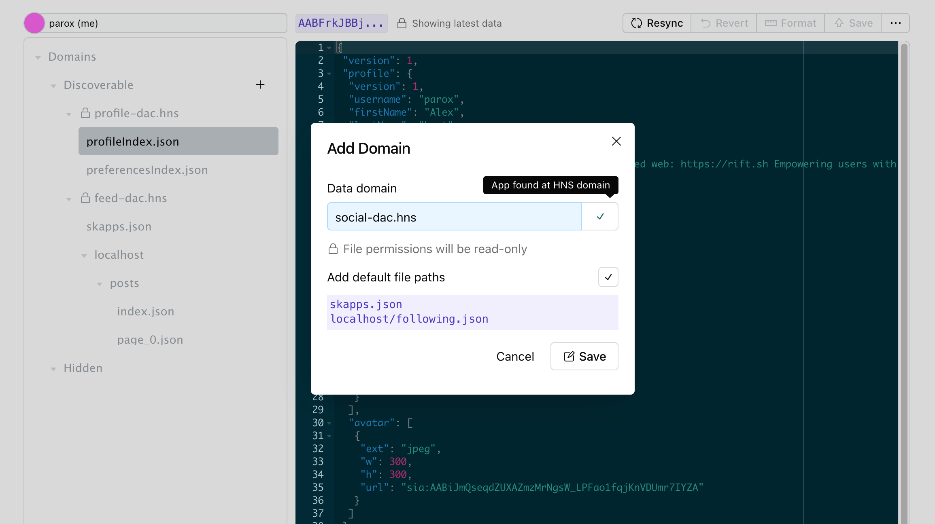Collapse the posts folder

click(100, 284)
